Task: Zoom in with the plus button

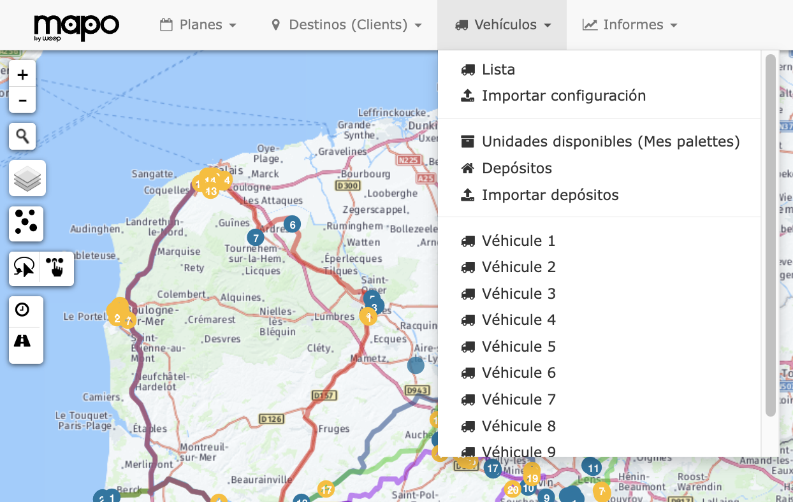Action: [22, 74]
